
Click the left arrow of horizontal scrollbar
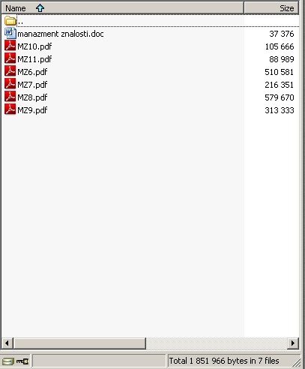(x=7, y=343)
